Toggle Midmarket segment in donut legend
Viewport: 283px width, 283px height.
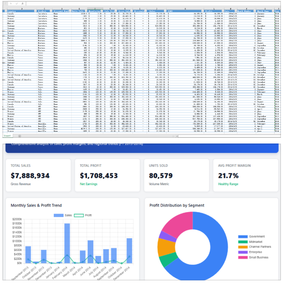(x=250, y=242)
